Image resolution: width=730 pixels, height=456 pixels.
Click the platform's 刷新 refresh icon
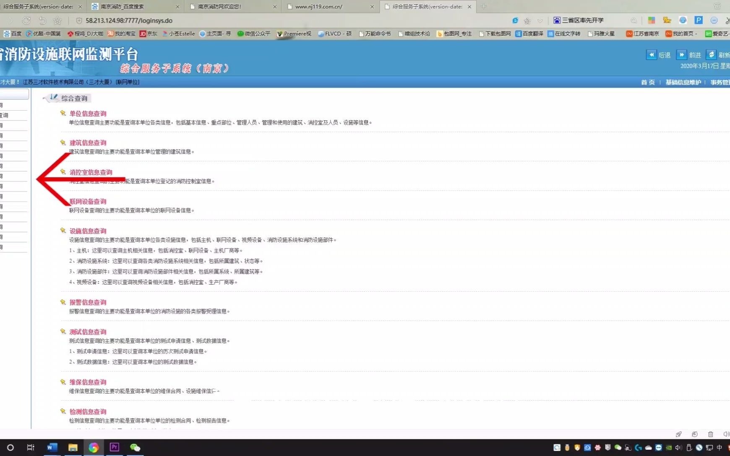click(712, 55)
